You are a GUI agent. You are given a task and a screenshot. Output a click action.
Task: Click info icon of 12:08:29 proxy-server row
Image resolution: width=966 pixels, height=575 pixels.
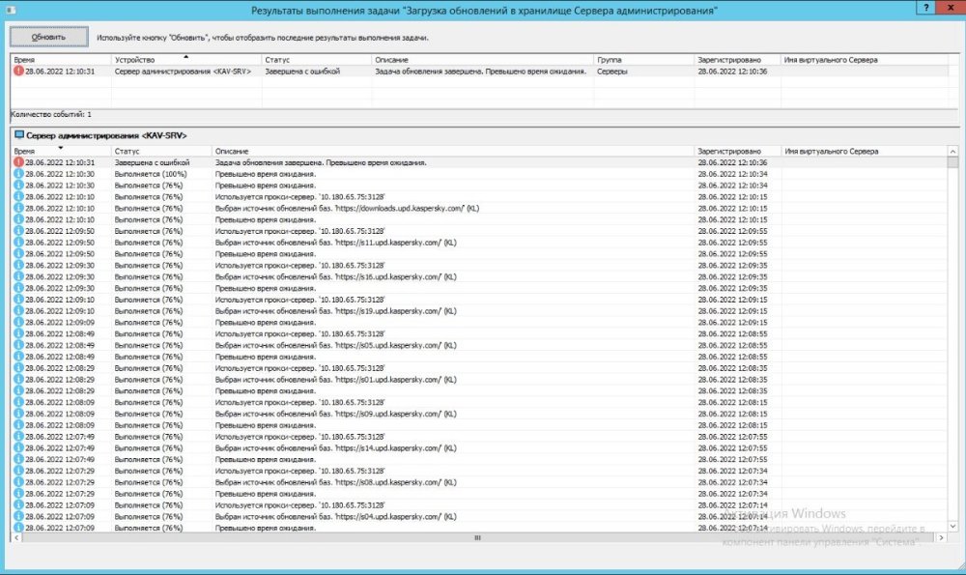pos(18,368)
